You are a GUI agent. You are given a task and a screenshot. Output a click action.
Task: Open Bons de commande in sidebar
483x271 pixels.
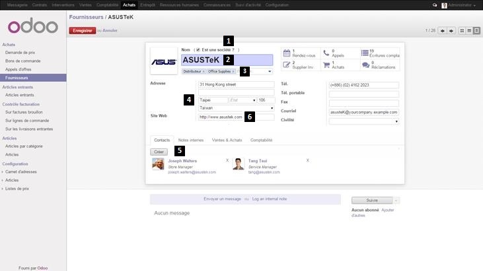tap(22, 61)
